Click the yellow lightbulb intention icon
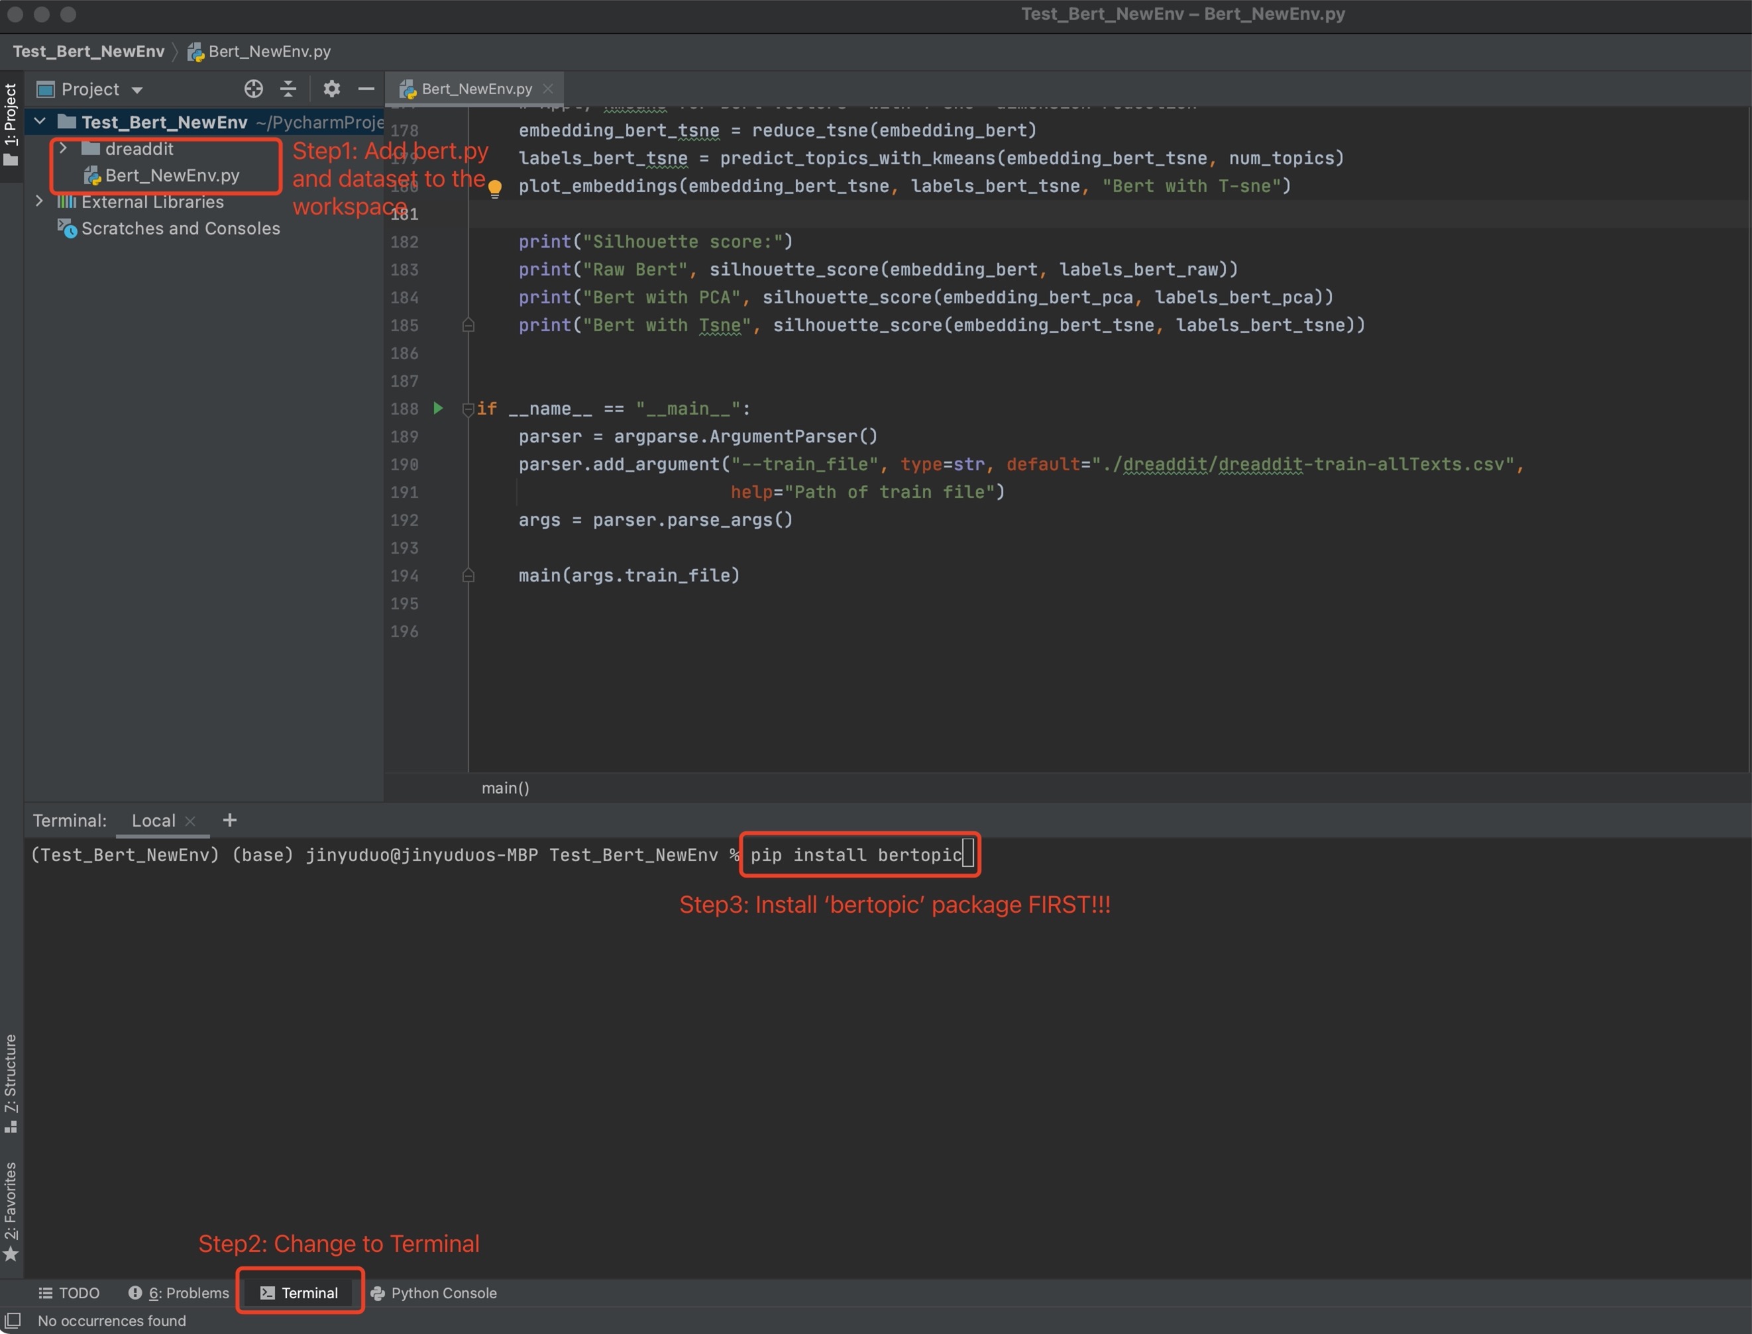This screenshot has width=1752, height=1334. tap(495, 188)
